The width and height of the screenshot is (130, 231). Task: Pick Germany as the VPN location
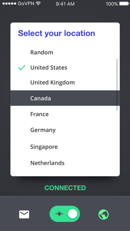pyautogui.click(x=65, y=130)
